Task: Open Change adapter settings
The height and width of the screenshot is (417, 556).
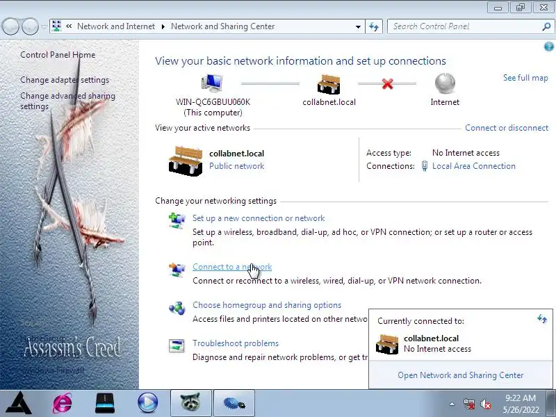Action: (x=65, y=80)
